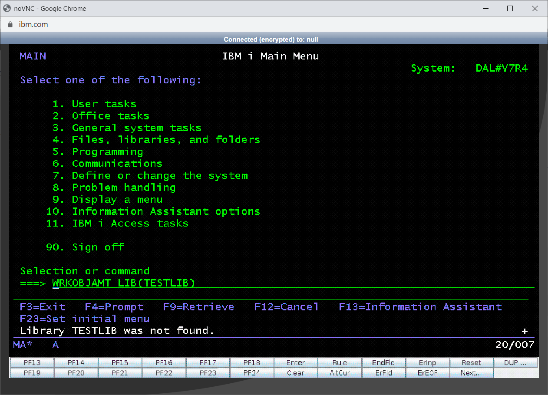The image size is (548, 395).
Task: Select 3. General system tasks
Action: pyautogui.click(x=127, y=128)
